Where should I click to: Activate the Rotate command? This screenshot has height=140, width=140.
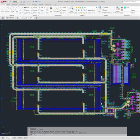[x=34, y=8]
